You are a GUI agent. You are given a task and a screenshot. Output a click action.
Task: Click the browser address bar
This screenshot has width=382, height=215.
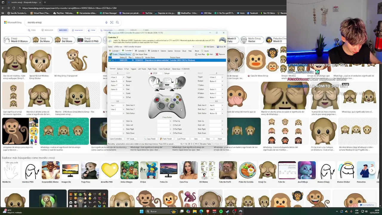149,8
